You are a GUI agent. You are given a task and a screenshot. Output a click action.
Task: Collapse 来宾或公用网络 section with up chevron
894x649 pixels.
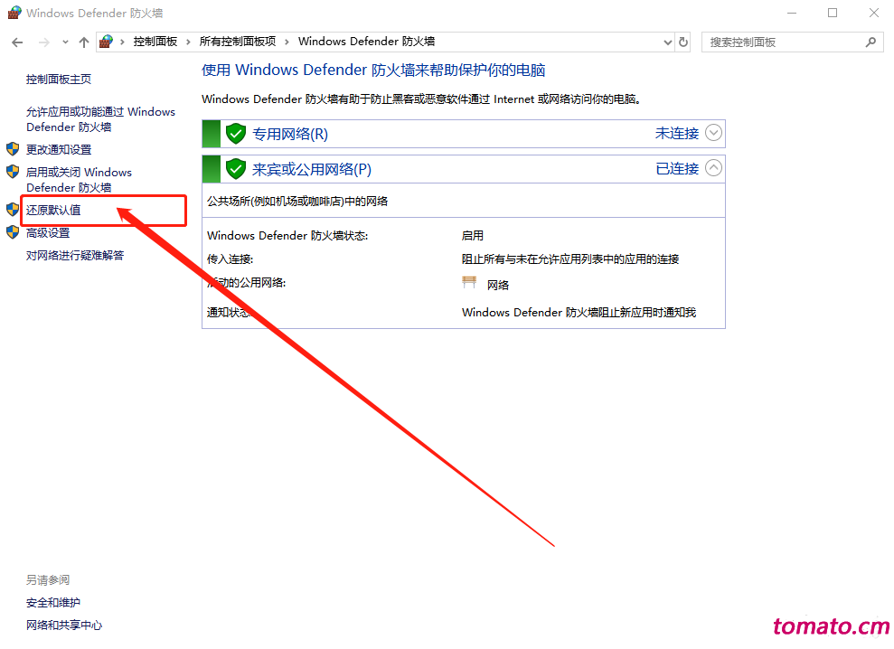pyautogui.click(x=713, y=168)
